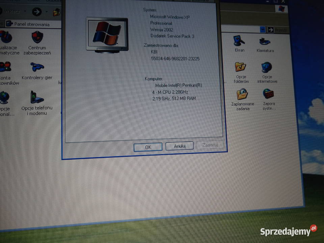Expand the address bar dropdown arrow
Image resolution: width=324 pixels, height=243 pixels.
pos(263,30)
